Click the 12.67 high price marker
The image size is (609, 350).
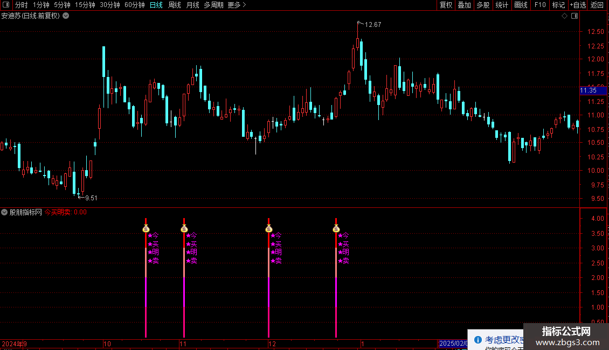[x=372, y=25]
